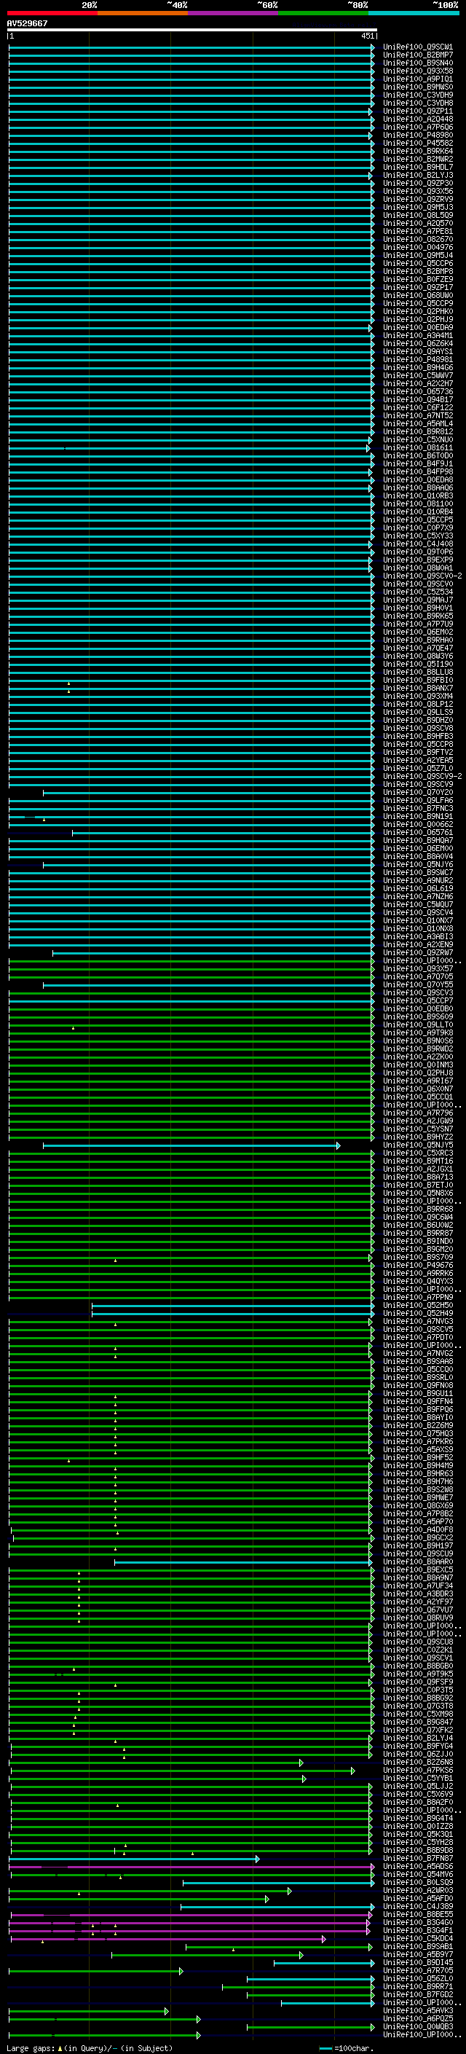Select the UniRef100_O04976 label
Screen dimensions: 466x2054
click(x=417, y=247)
